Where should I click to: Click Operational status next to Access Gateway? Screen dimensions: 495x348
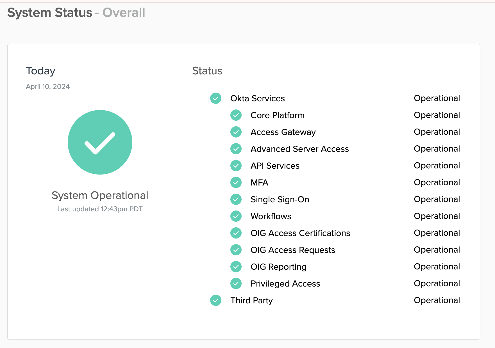437,132
